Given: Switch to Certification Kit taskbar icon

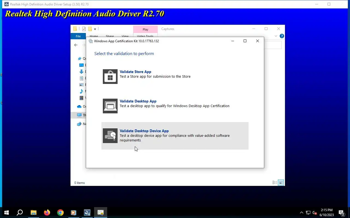Looking at the screenshot, I should [x=100, y=213].
